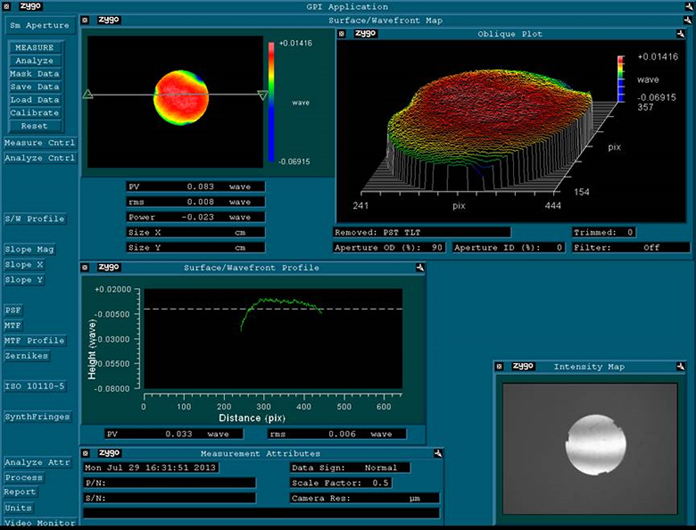696x530 pixels.
Task: Open the Zernikes view from sidebar
Action: 27,356
